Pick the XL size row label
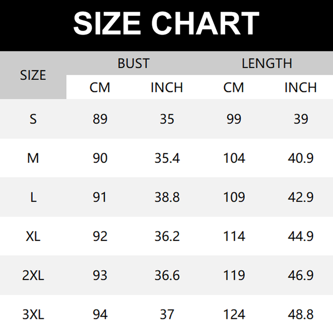This screenshot has height=333, width=333. [33, 237]
